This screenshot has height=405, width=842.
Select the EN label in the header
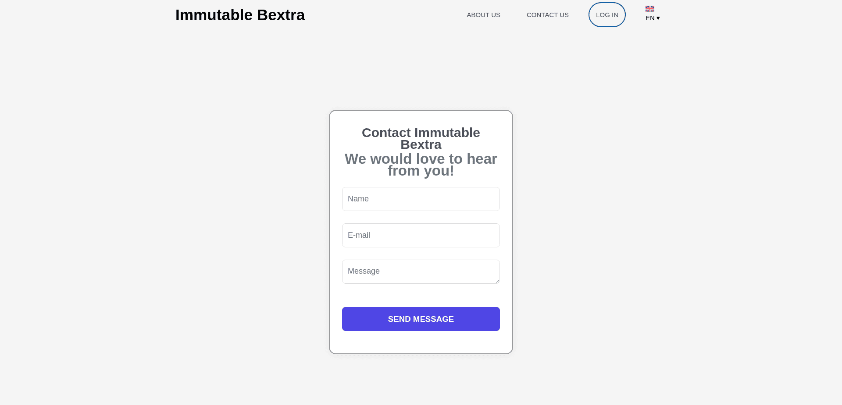[x=649, y=18]
